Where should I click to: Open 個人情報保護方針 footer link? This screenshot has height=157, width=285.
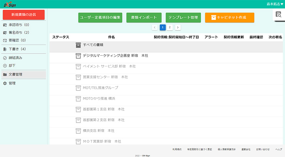click(x=227, y=150)
